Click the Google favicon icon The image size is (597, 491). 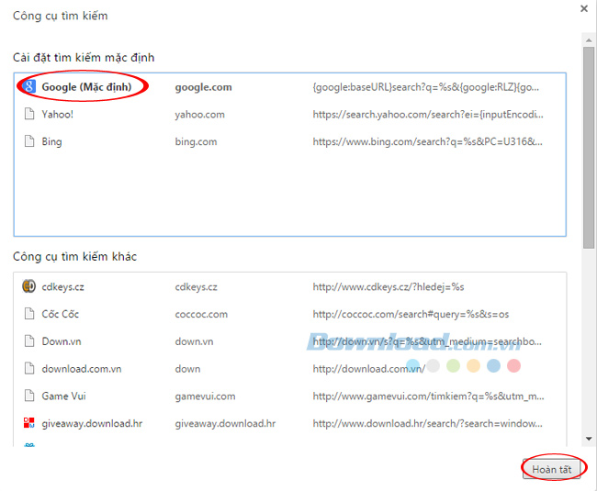(x=29, y=86)
